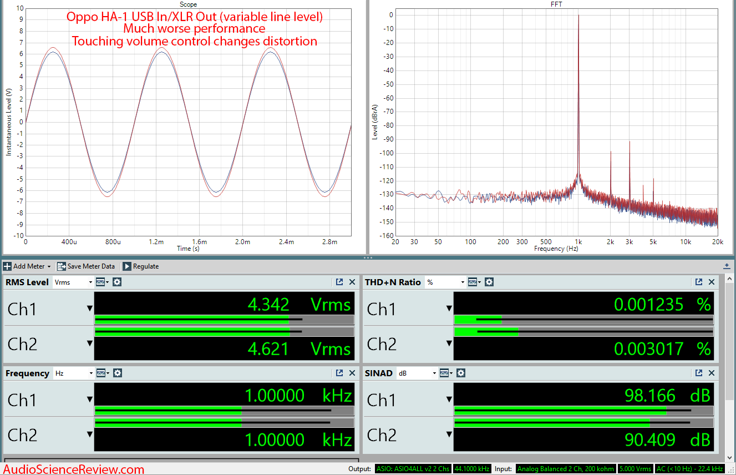Open SINAD meter settings gear
This screenshot has width=736, height=475.
tap(461, 373)
